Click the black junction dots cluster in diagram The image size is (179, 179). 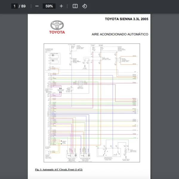pos(61,90)
